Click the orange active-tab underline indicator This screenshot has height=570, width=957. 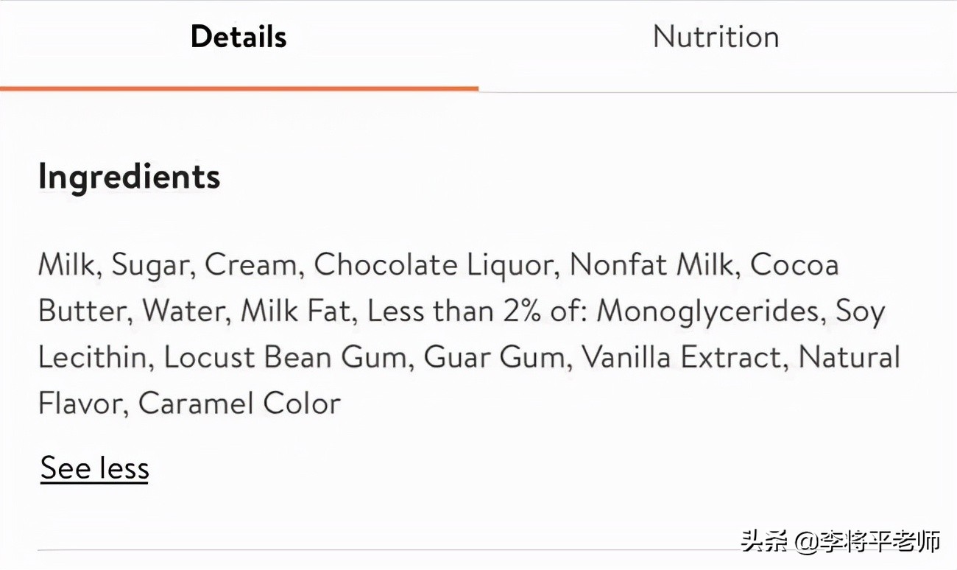coord(239,88)
